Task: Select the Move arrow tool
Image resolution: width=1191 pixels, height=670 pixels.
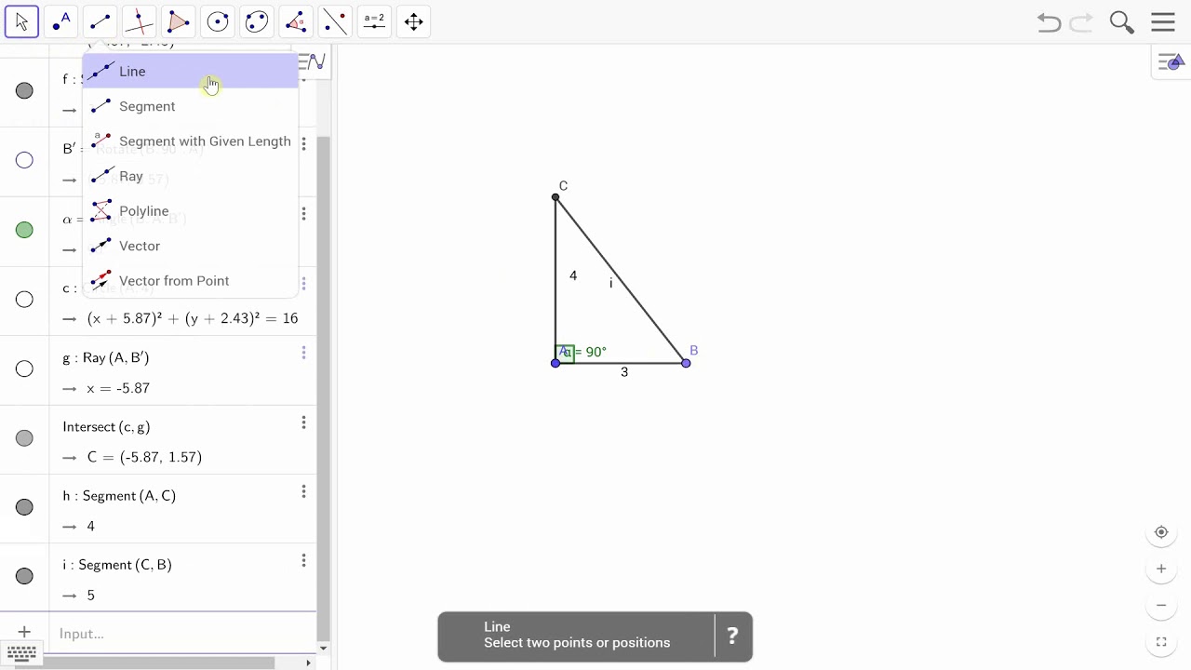Action: click(x=21, y=21)
